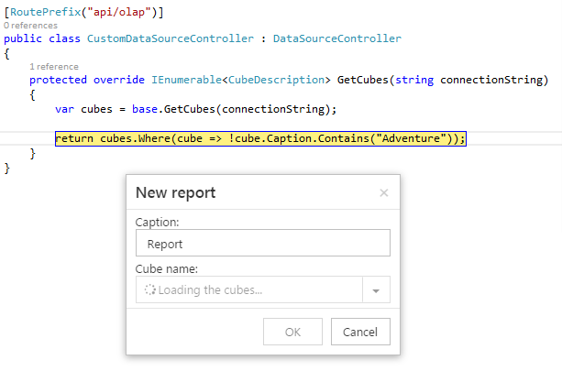
Task: Click the IEnumerable type in method signature
Action: pyautogui.click(x=186, y=80)
